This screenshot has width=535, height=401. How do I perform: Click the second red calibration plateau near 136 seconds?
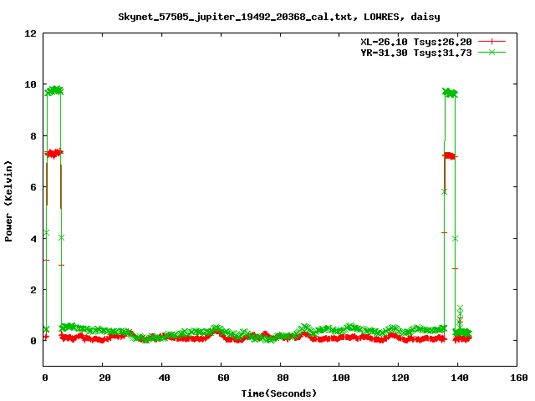tap(450, 156)
